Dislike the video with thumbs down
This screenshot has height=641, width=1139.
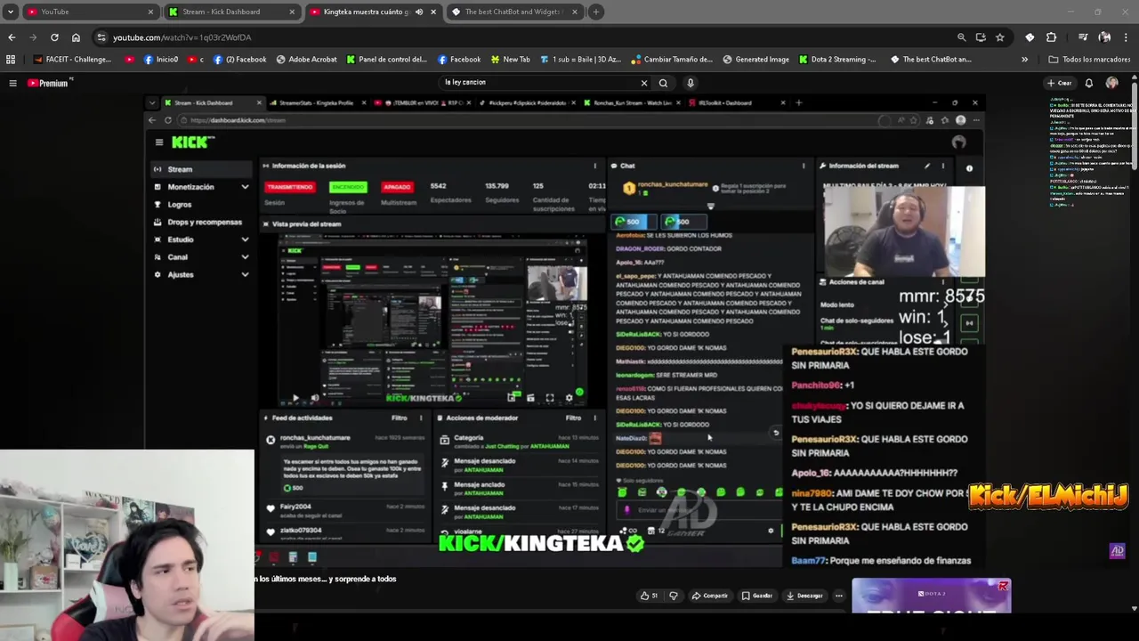pyautogui.click(x=673, y=596)
